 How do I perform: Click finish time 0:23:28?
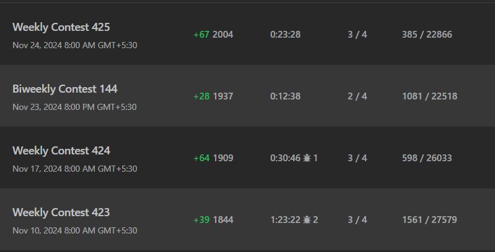point(286,35)
